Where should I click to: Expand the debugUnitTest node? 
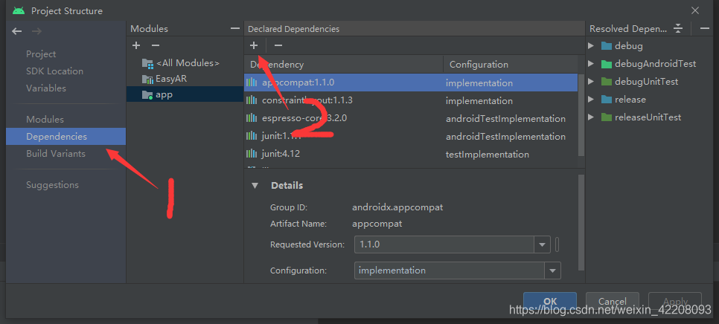pyautogui.click(x=591, y=82)
